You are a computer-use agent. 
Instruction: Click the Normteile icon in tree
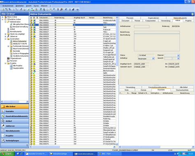click(x=11, y=51)
